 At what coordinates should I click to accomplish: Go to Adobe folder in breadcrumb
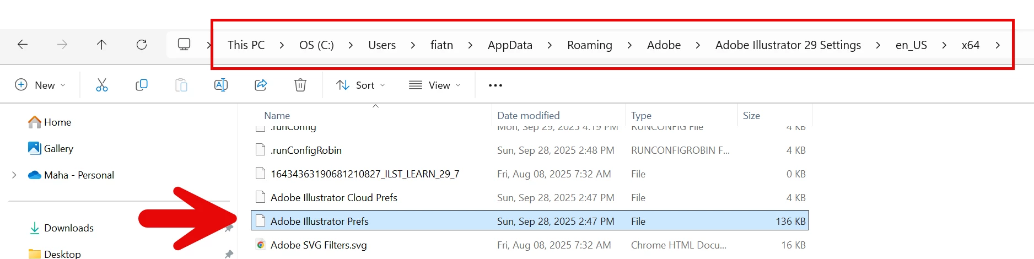point(664,45)
